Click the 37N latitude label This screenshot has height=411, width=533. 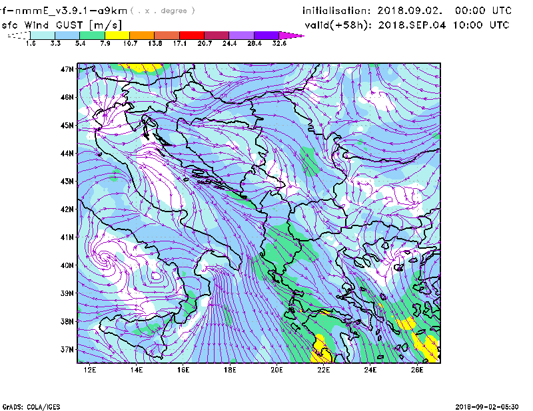(67, 349)
